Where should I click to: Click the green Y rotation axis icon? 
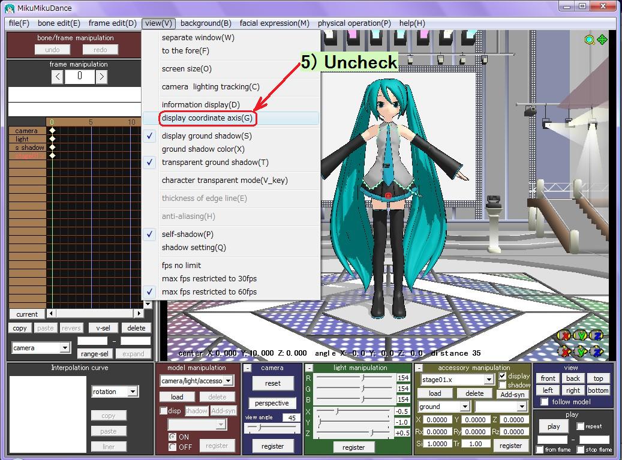click(x=581, y=335)
